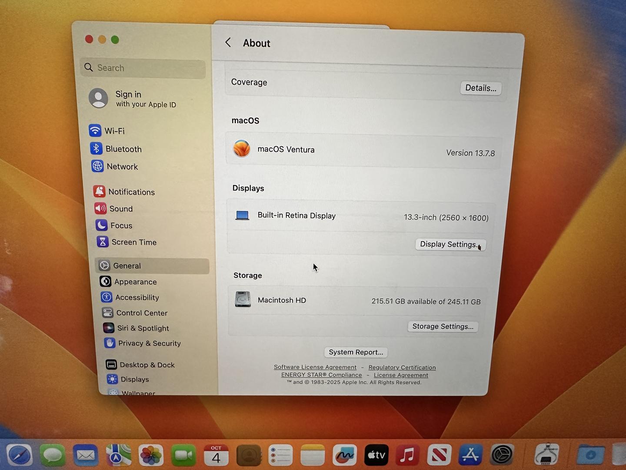Screen dimensions: 626x470
Task: Open Accessibility settings
Action: point(137,298)
